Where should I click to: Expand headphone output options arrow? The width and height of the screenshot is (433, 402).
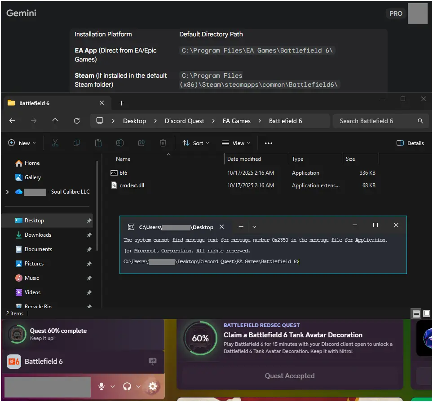click(138, 386)
